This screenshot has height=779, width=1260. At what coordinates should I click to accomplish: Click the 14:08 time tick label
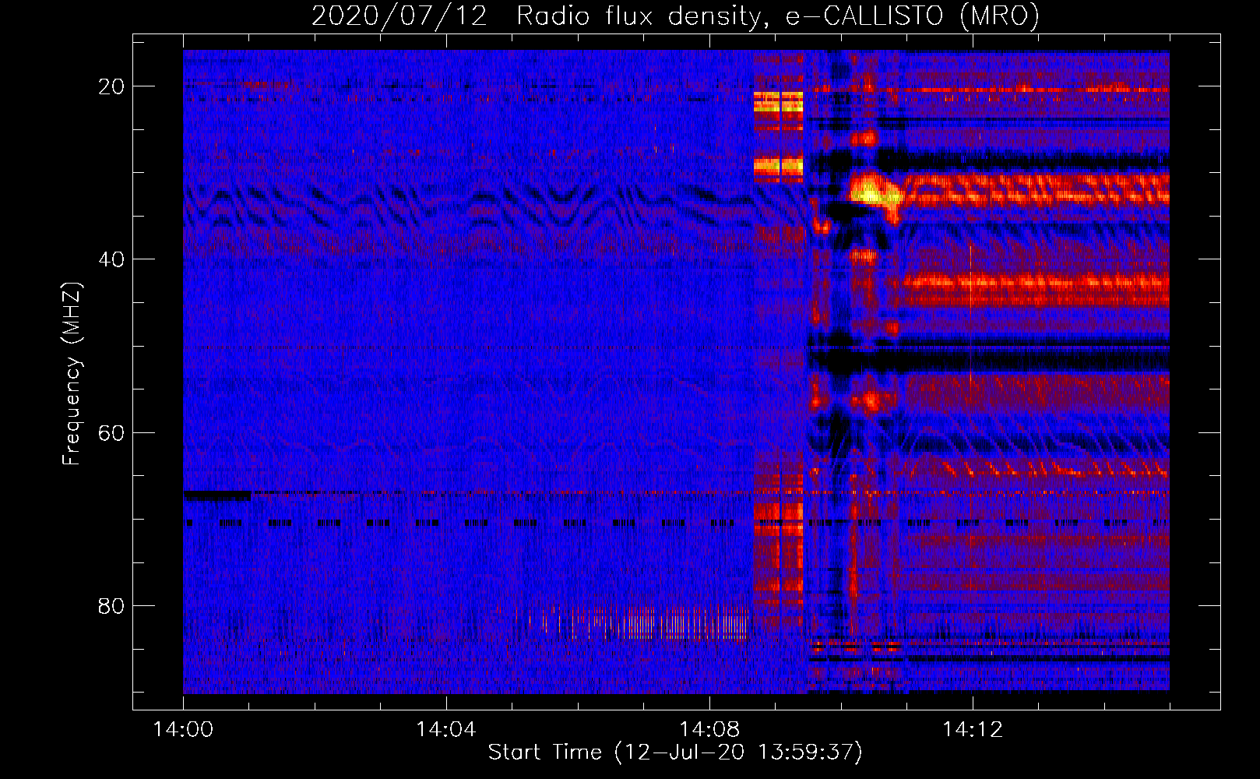(x=709, y=730)
